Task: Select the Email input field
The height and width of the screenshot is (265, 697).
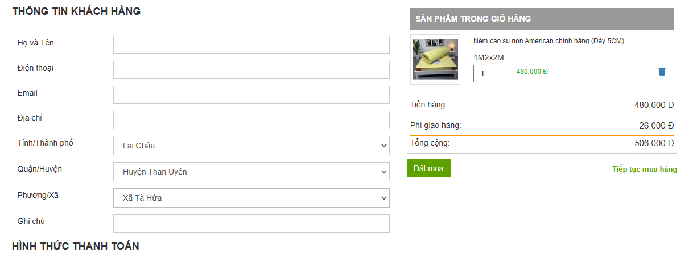Action: [x=251, y=95]
